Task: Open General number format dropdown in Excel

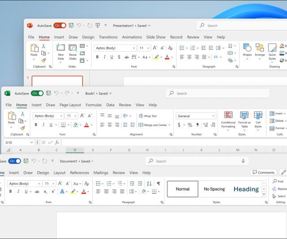Action: coord(213,116)
